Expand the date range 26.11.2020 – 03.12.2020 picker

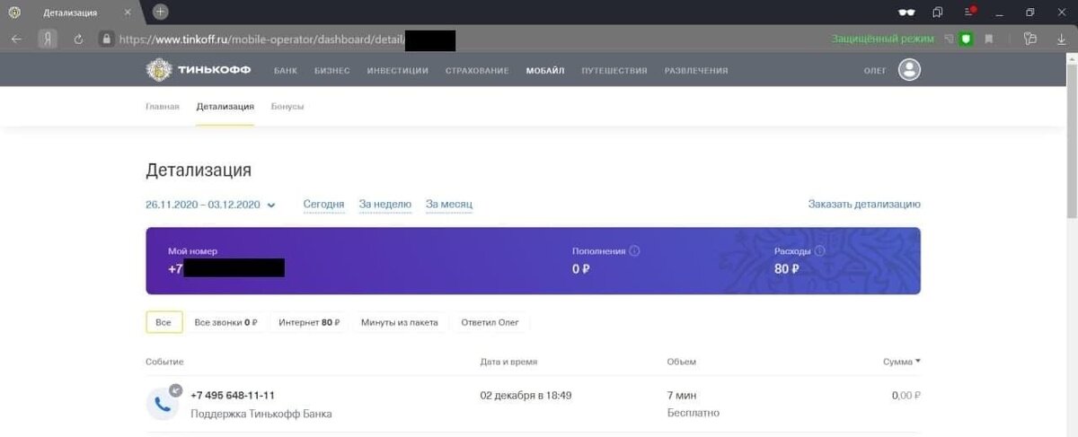tap(210, 205)
